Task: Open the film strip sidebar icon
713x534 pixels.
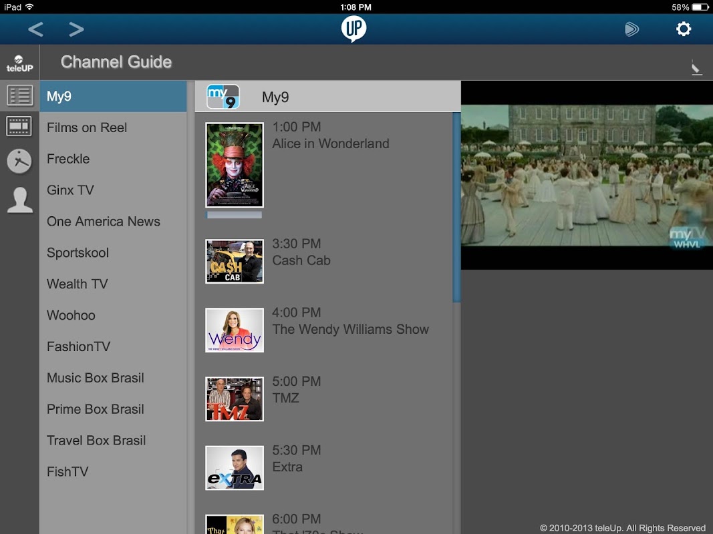Action: [x=19, y=126]
